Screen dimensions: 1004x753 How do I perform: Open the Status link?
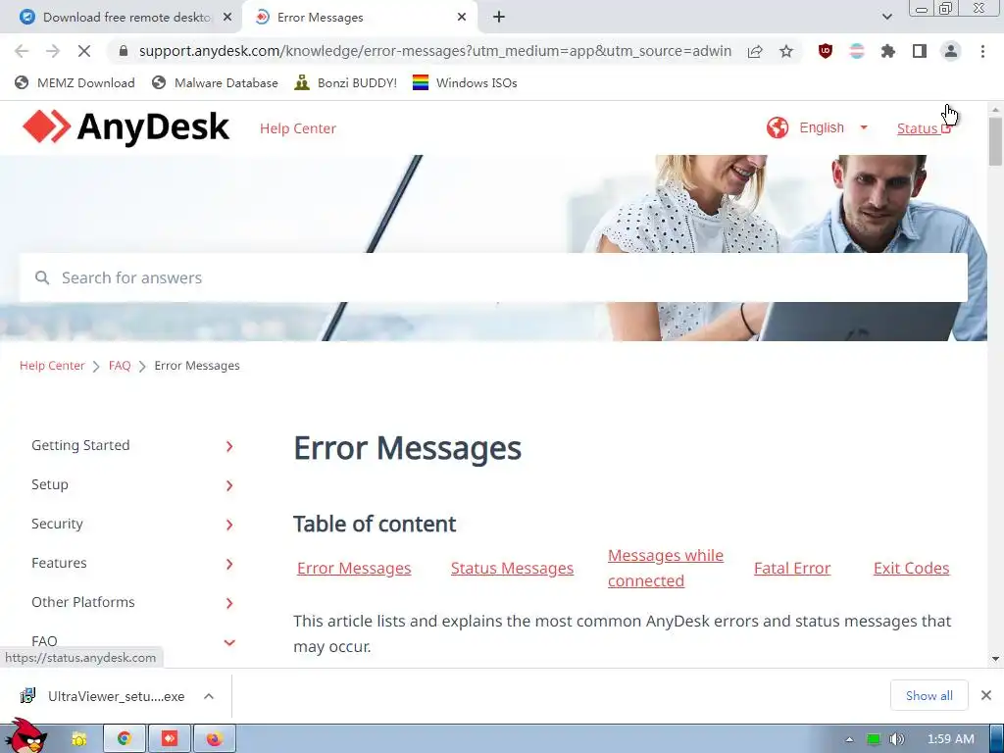924,128
